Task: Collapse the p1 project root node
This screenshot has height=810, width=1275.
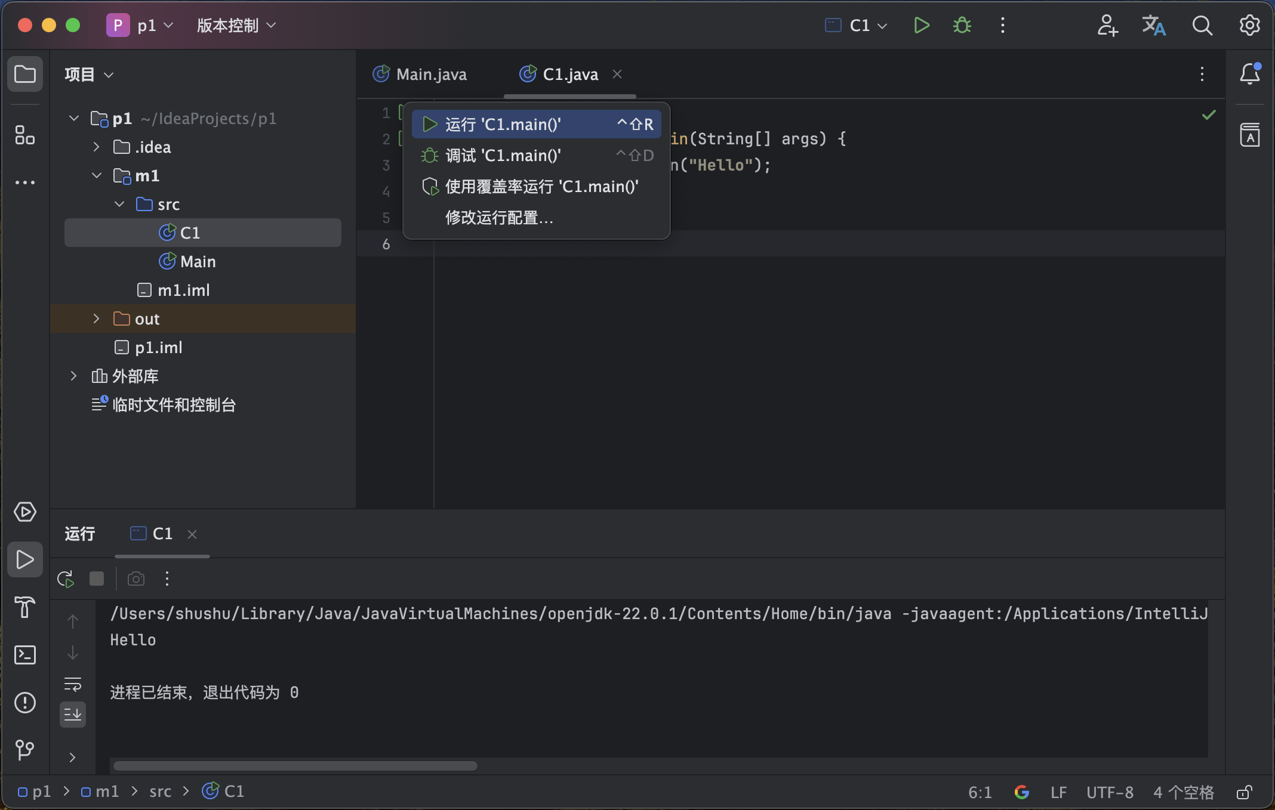Action: pyautogui.click(x=74, y=118)
